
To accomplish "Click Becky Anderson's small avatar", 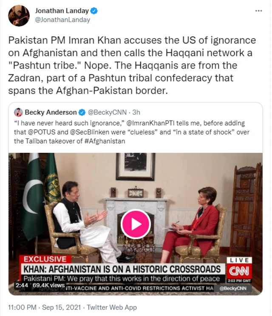I will tap(18, 112).
